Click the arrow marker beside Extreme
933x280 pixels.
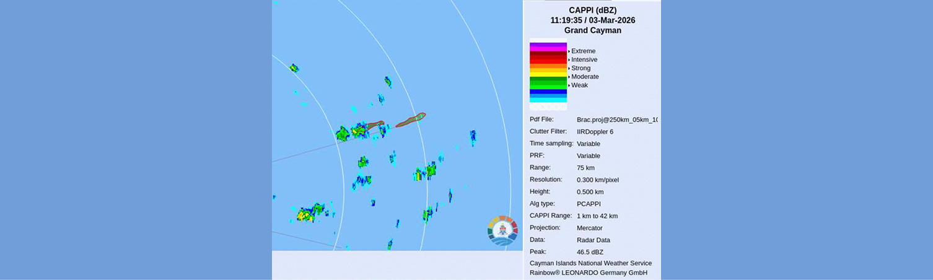tap(569, 51)
